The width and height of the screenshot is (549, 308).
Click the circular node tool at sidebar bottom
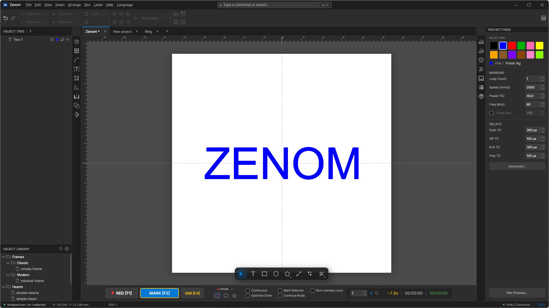77,115
